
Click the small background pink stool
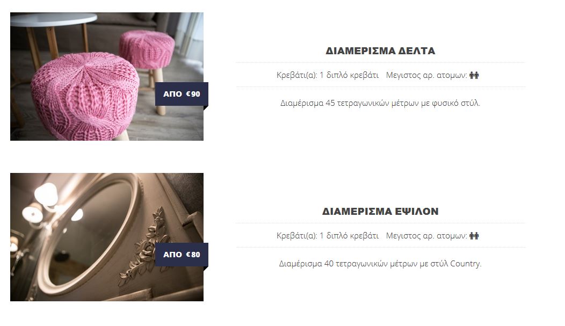click(x=147, y=49)
